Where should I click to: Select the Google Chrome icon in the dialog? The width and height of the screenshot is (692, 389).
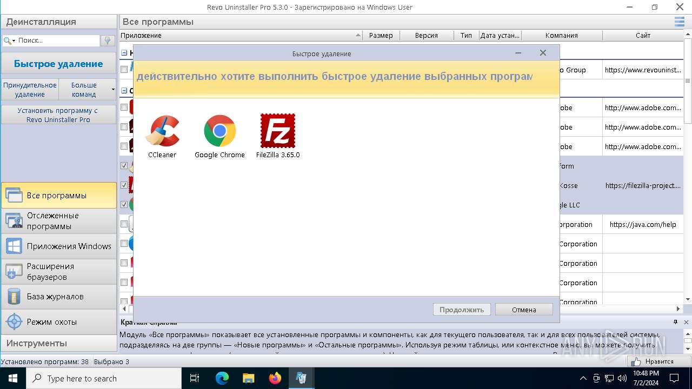pyautogui.click(x=219, y=131)
